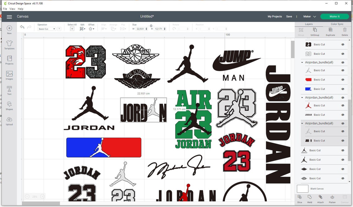The width and height of the screenshot is (353, 207).
Task: Select the blue and red Jumpman banner
Action: pyautogui.click(x=104, y=147)
